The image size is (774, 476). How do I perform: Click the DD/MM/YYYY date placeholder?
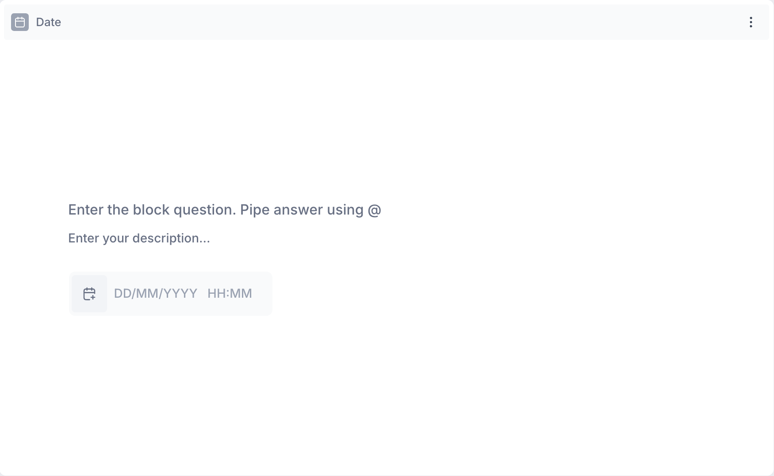pyautogui.click(x=155, y=293)
